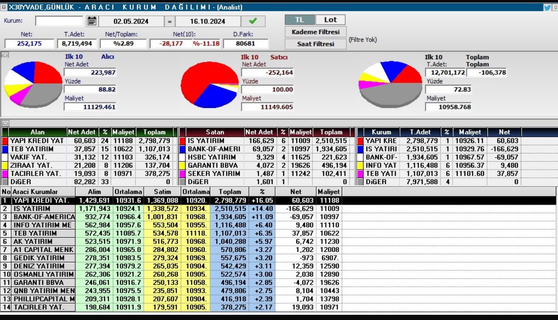This screenshot has width=558, height=320.
Task: Select the end date field 16.10.2024
Action: tap(207, 21)
